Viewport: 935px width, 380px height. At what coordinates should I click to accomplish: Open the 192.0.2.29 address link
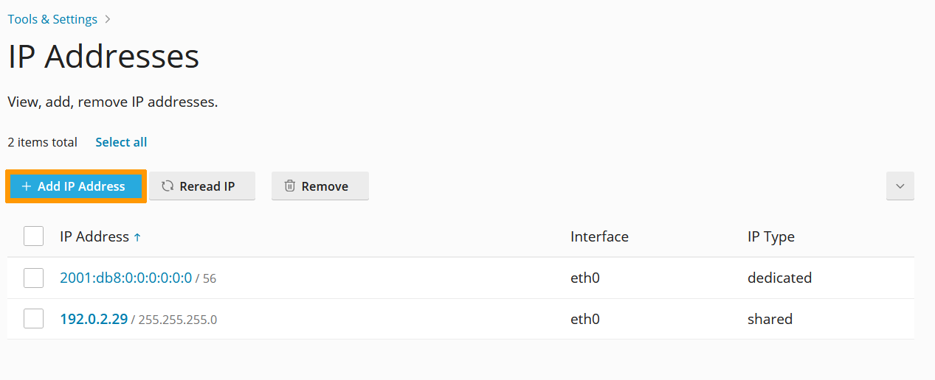click(x=94, y=319)
